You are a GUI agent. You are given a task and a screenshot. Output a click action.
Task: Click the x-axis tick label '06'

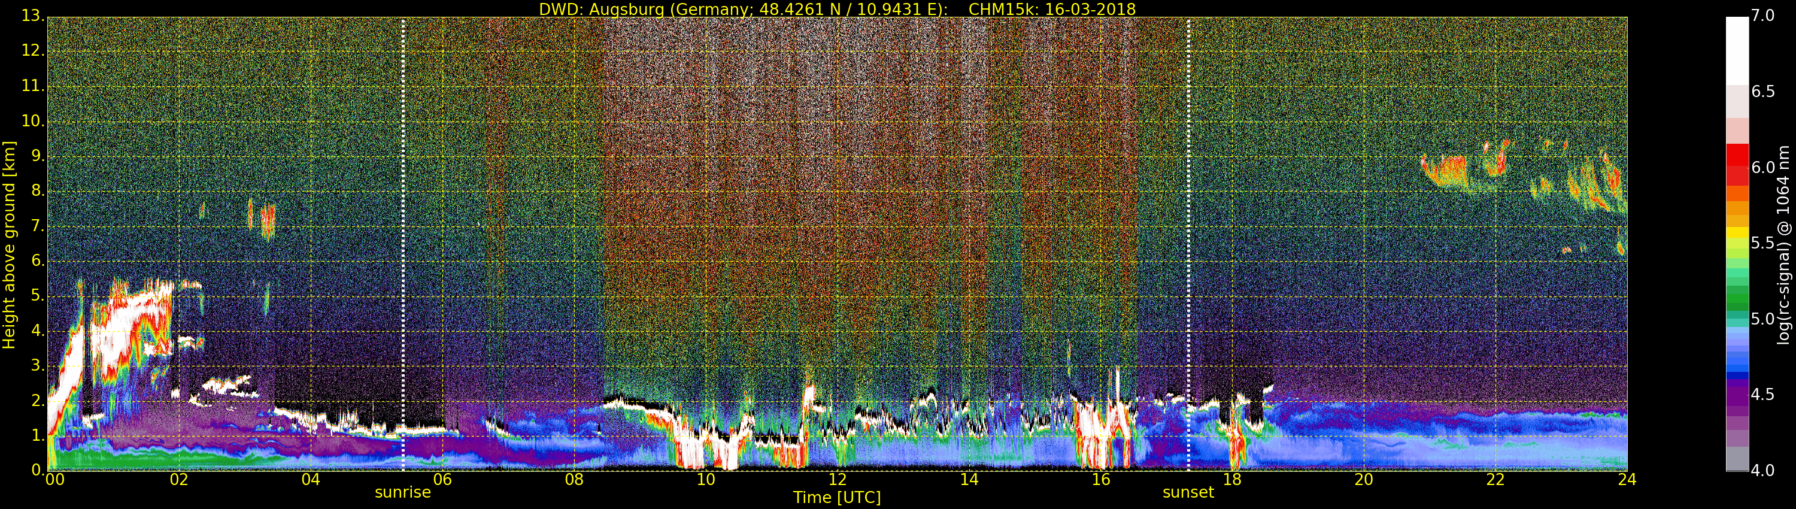click(x=442, y=480)
